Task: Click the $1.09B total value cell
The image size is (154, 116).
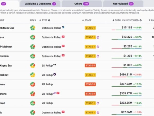Action: click(x=128, y=65)
